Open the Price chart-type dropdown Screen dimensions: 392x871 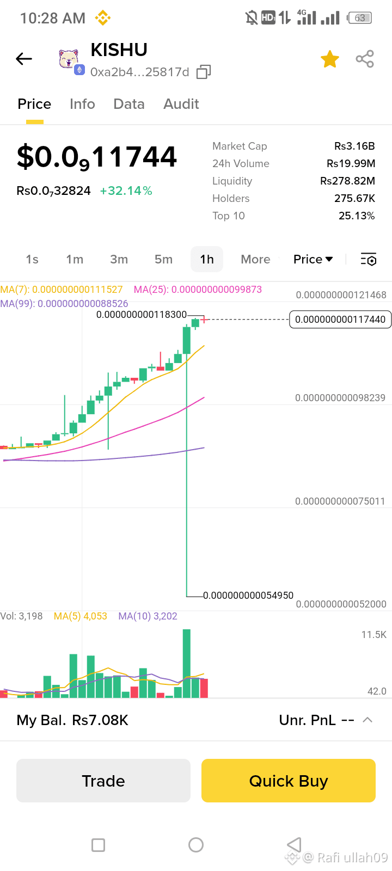pos(313,259)
